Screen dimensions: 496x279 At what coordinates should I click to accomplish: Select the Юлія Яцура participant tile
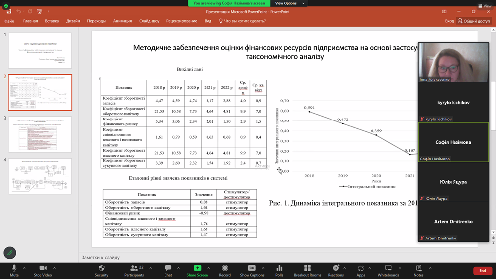454,182
